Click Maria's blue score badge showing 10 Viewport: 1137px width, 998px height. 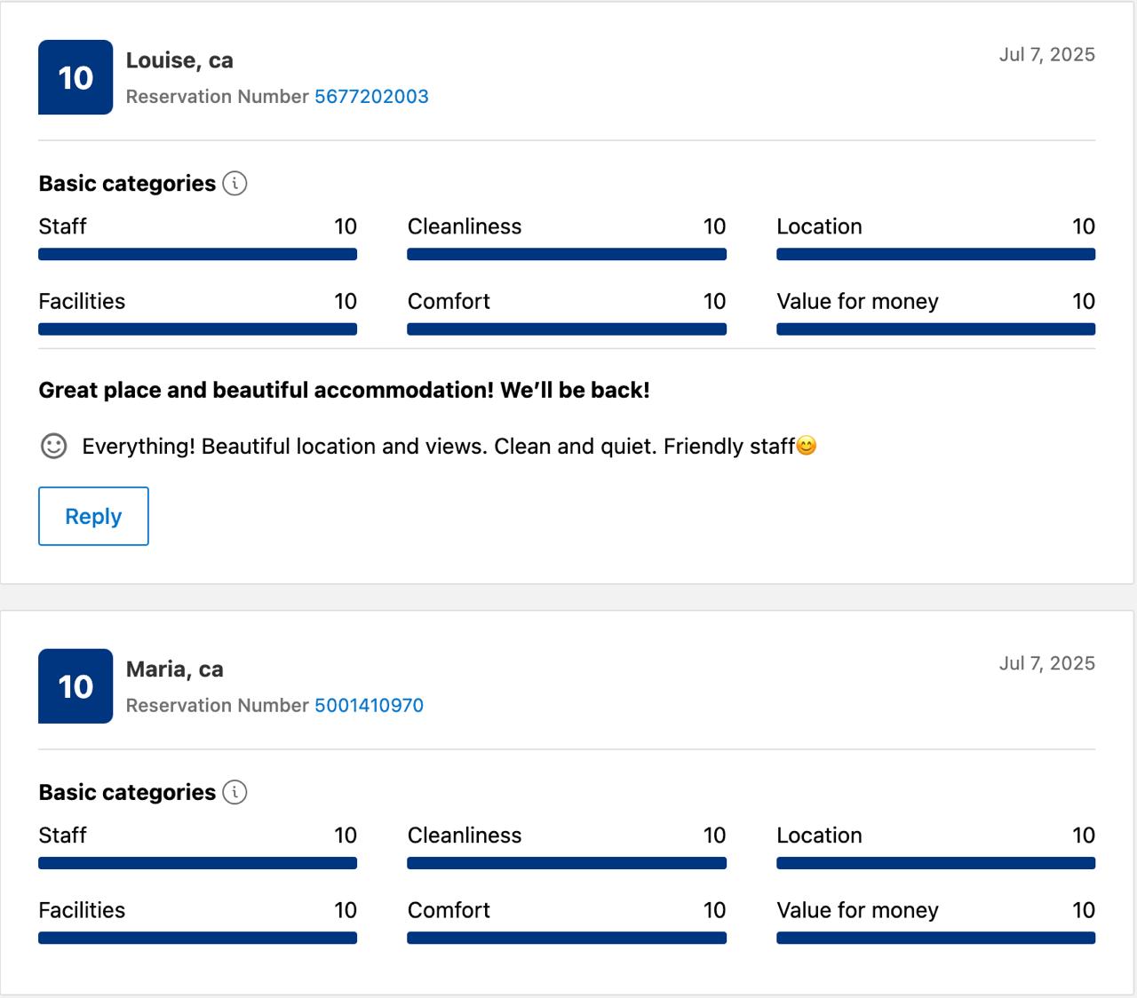pyautogui.click(x=76, y=686)
